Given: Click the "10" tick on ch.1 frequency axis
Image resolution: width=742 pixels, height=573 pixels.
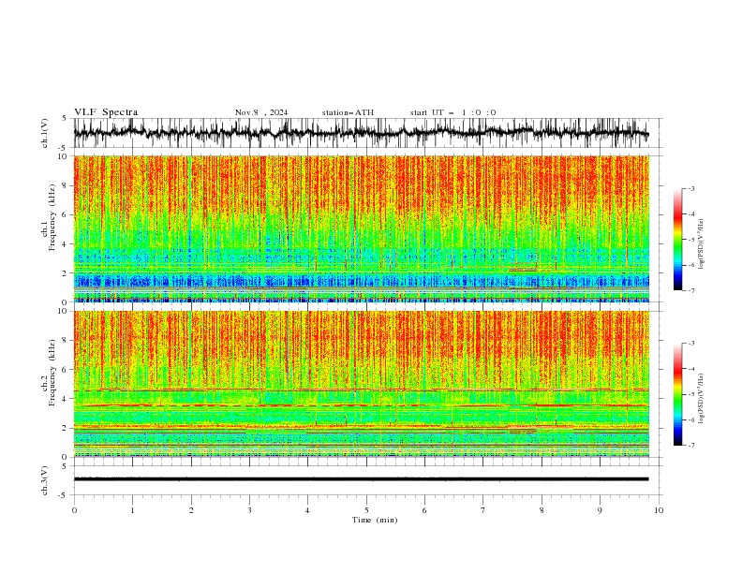Looking at the screenshot, I should pyautogui.click(x=64, y=156).
